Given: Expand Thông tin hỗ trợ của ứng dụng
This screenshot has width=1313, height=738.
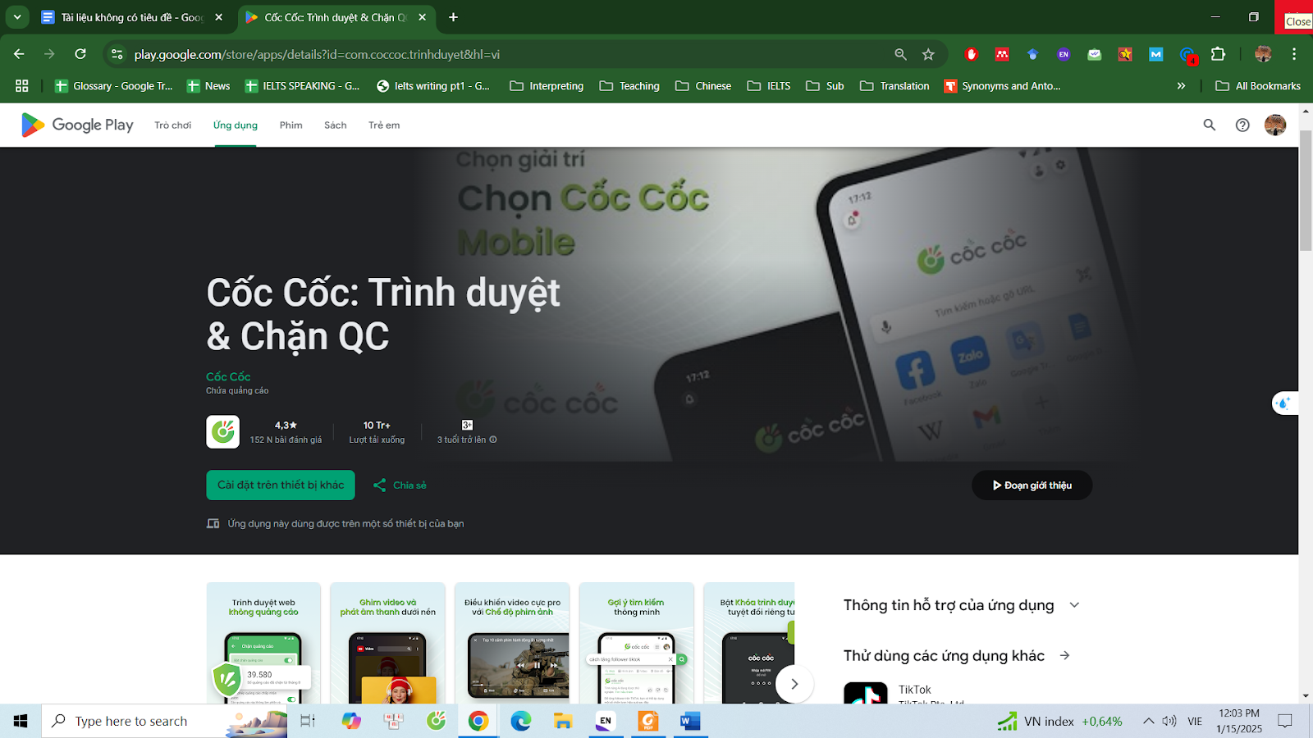Looking at the screenshot, I should 1074,605.
